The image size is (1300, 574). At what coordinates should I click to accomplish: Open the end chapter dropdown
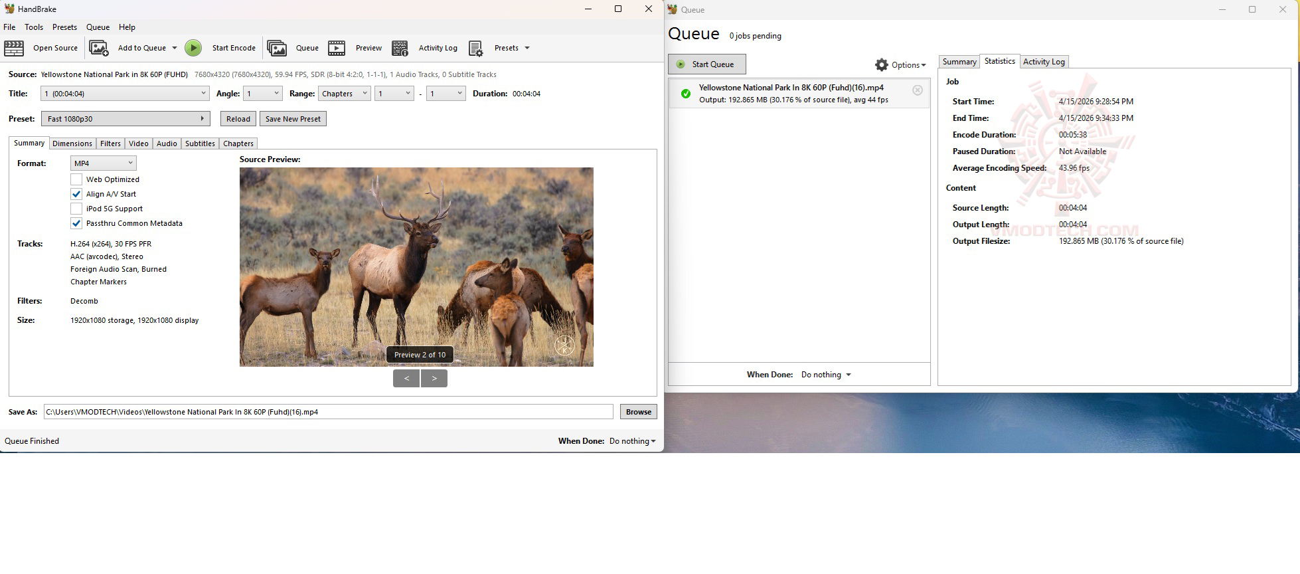coord(446,94)
